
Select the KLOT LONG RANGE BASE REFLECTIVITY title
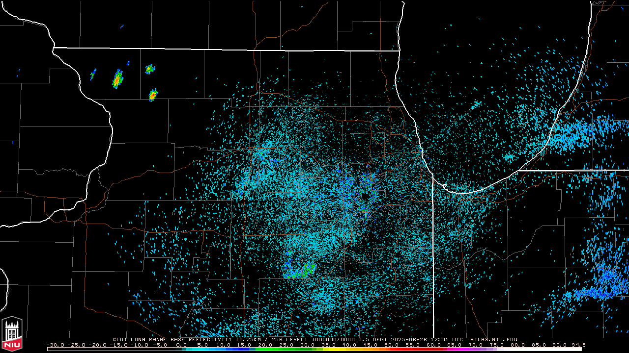pos(173,339)
